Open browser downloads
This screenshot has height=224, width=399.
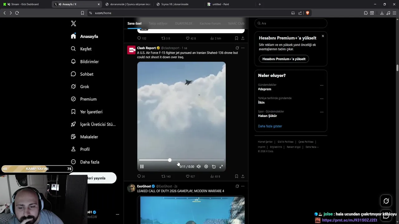point(382,13)
